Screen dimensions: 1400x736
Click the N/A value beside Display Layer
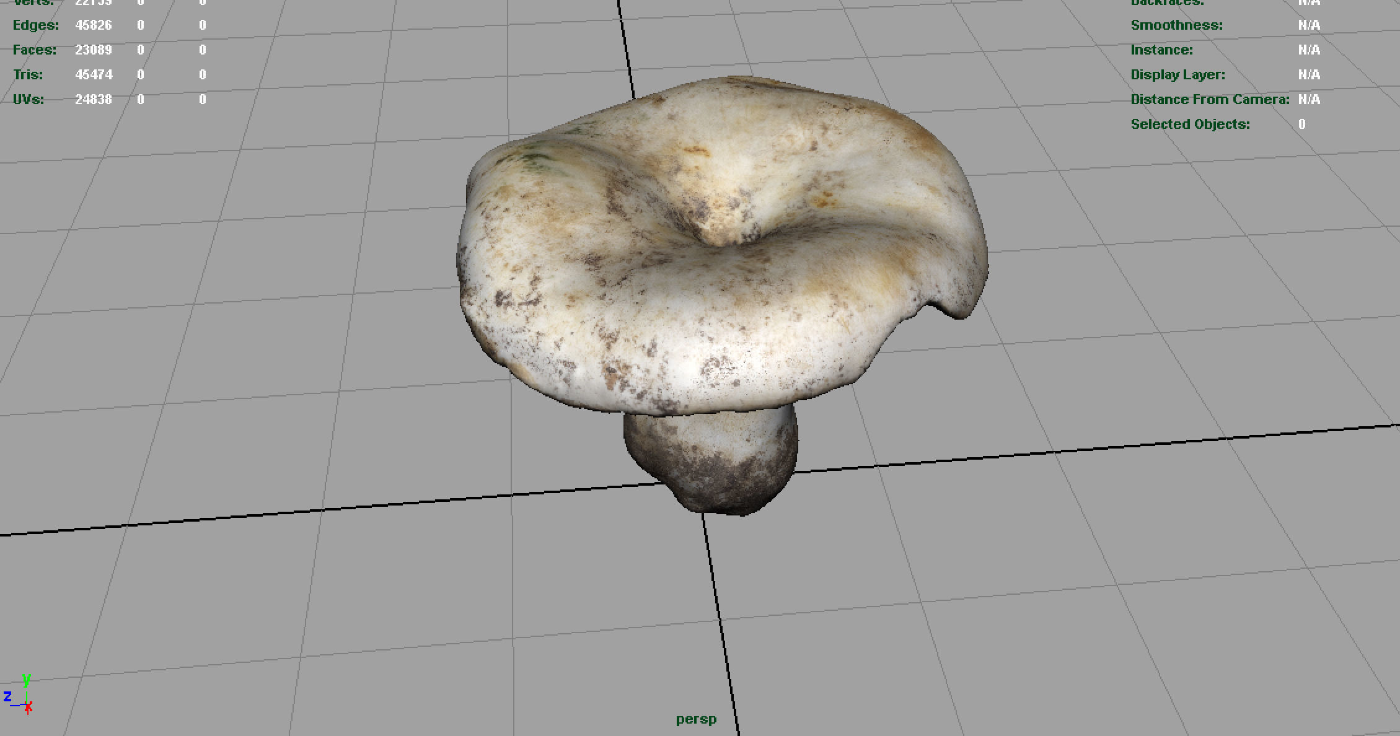1309,75
